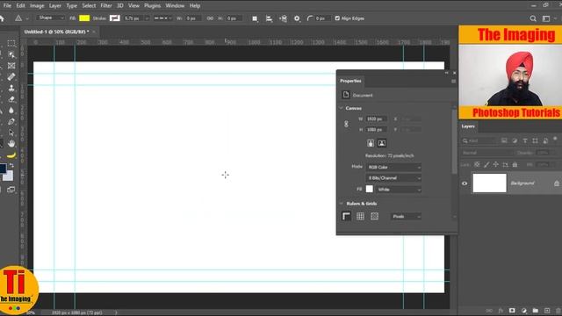Open the dashed stroke type dropdown

[162, 18]
